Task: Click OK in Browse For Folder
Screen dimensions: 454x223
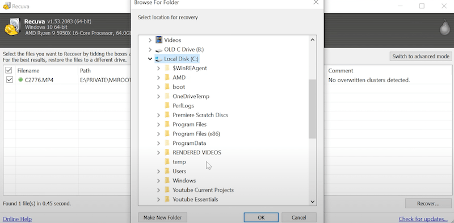Action: [x=261, y=217]
